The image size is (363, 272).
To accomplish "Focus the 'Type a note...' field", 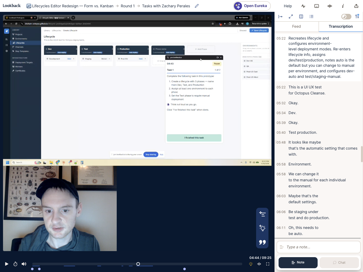I will (319, 247).
